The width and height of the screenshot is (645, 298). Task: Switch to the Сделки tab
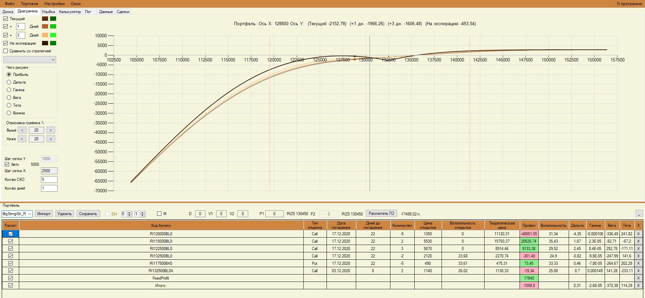123,12
